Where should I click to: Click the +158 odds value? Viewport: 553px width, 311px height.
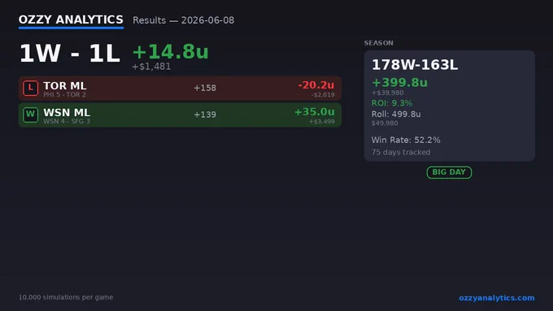[205, 88]
